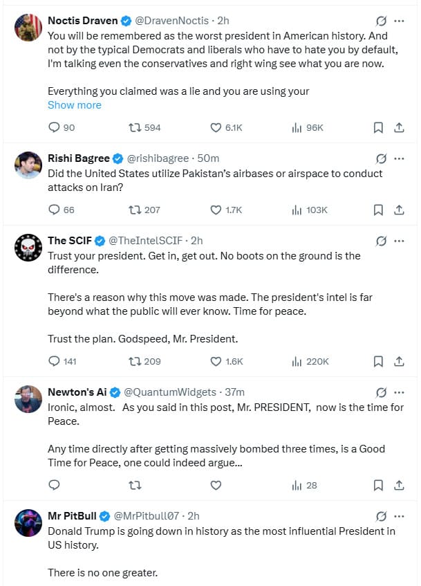Like Newton's Ai's post
Viewport: 421px width, 586px height.
click(216, 485)
